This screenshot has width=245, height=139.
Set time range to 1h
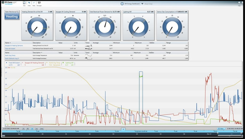coord(23,129)
